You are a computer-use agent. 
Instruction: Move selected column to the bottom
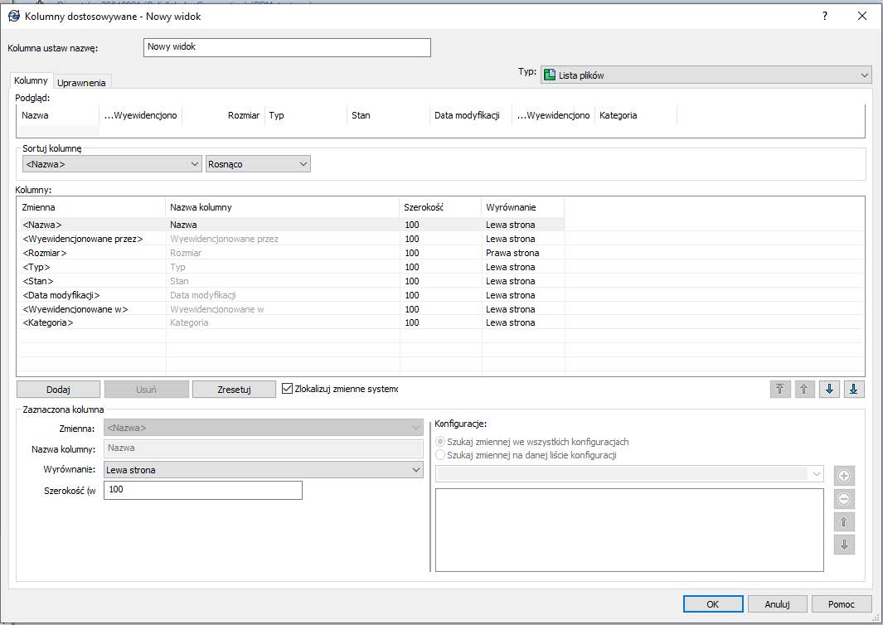(x=854, y=388)
